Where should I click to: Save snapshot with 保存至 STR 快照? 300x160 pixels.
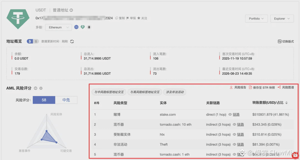(262, 87)
